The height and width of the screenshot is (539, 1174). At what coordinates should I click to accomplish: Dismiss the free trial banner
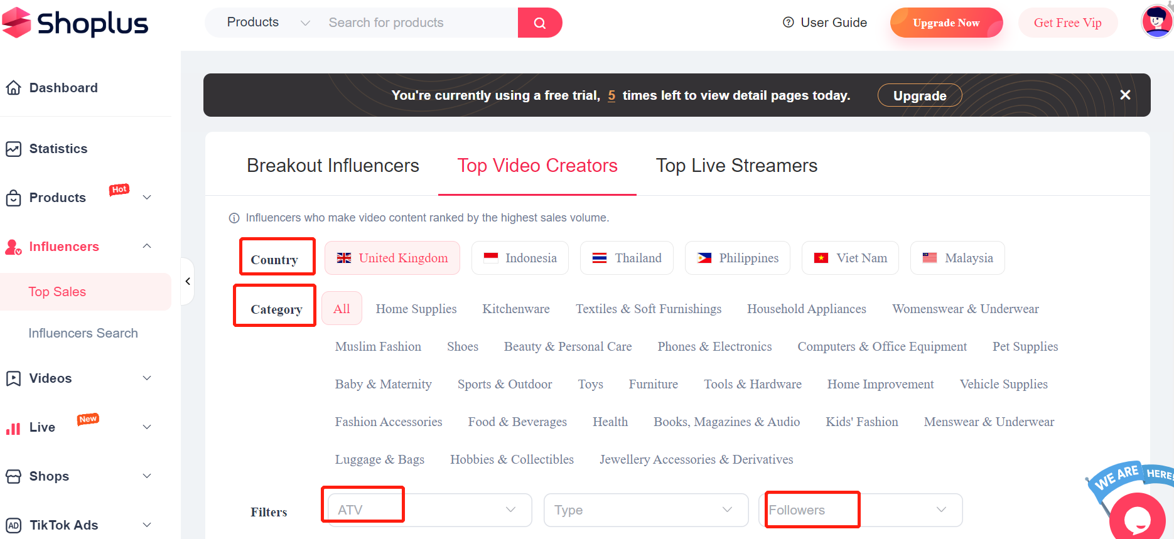click(1125, 95)
